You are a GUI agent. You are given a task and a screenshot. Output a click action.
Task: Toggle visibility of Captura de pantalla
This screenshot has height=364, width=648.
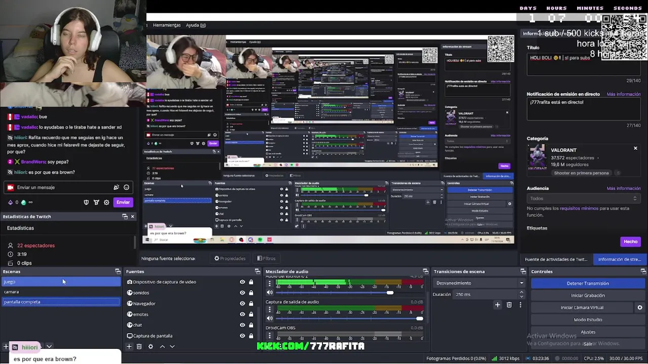coord(242,336)
